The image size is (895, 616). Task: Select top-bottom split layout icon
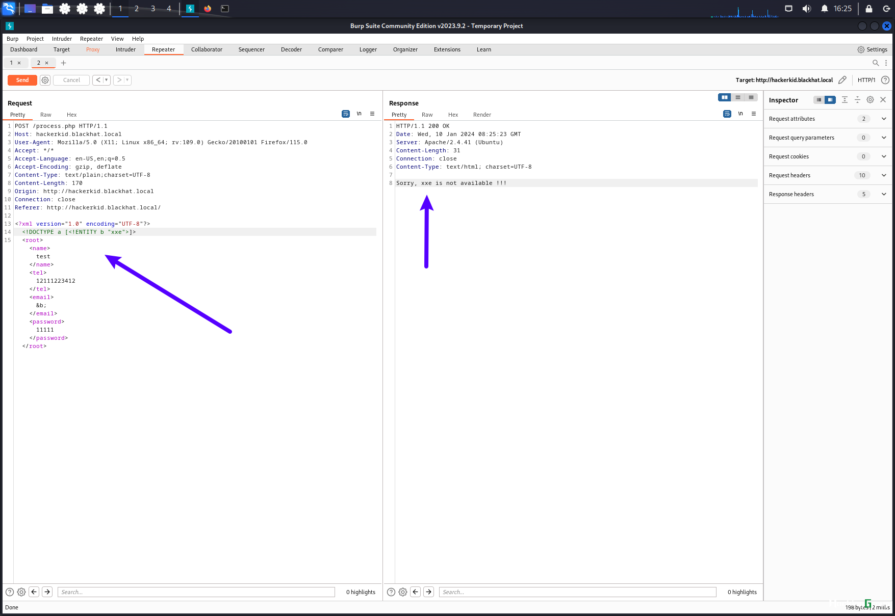pyautogui.click(x=737, y=97)
